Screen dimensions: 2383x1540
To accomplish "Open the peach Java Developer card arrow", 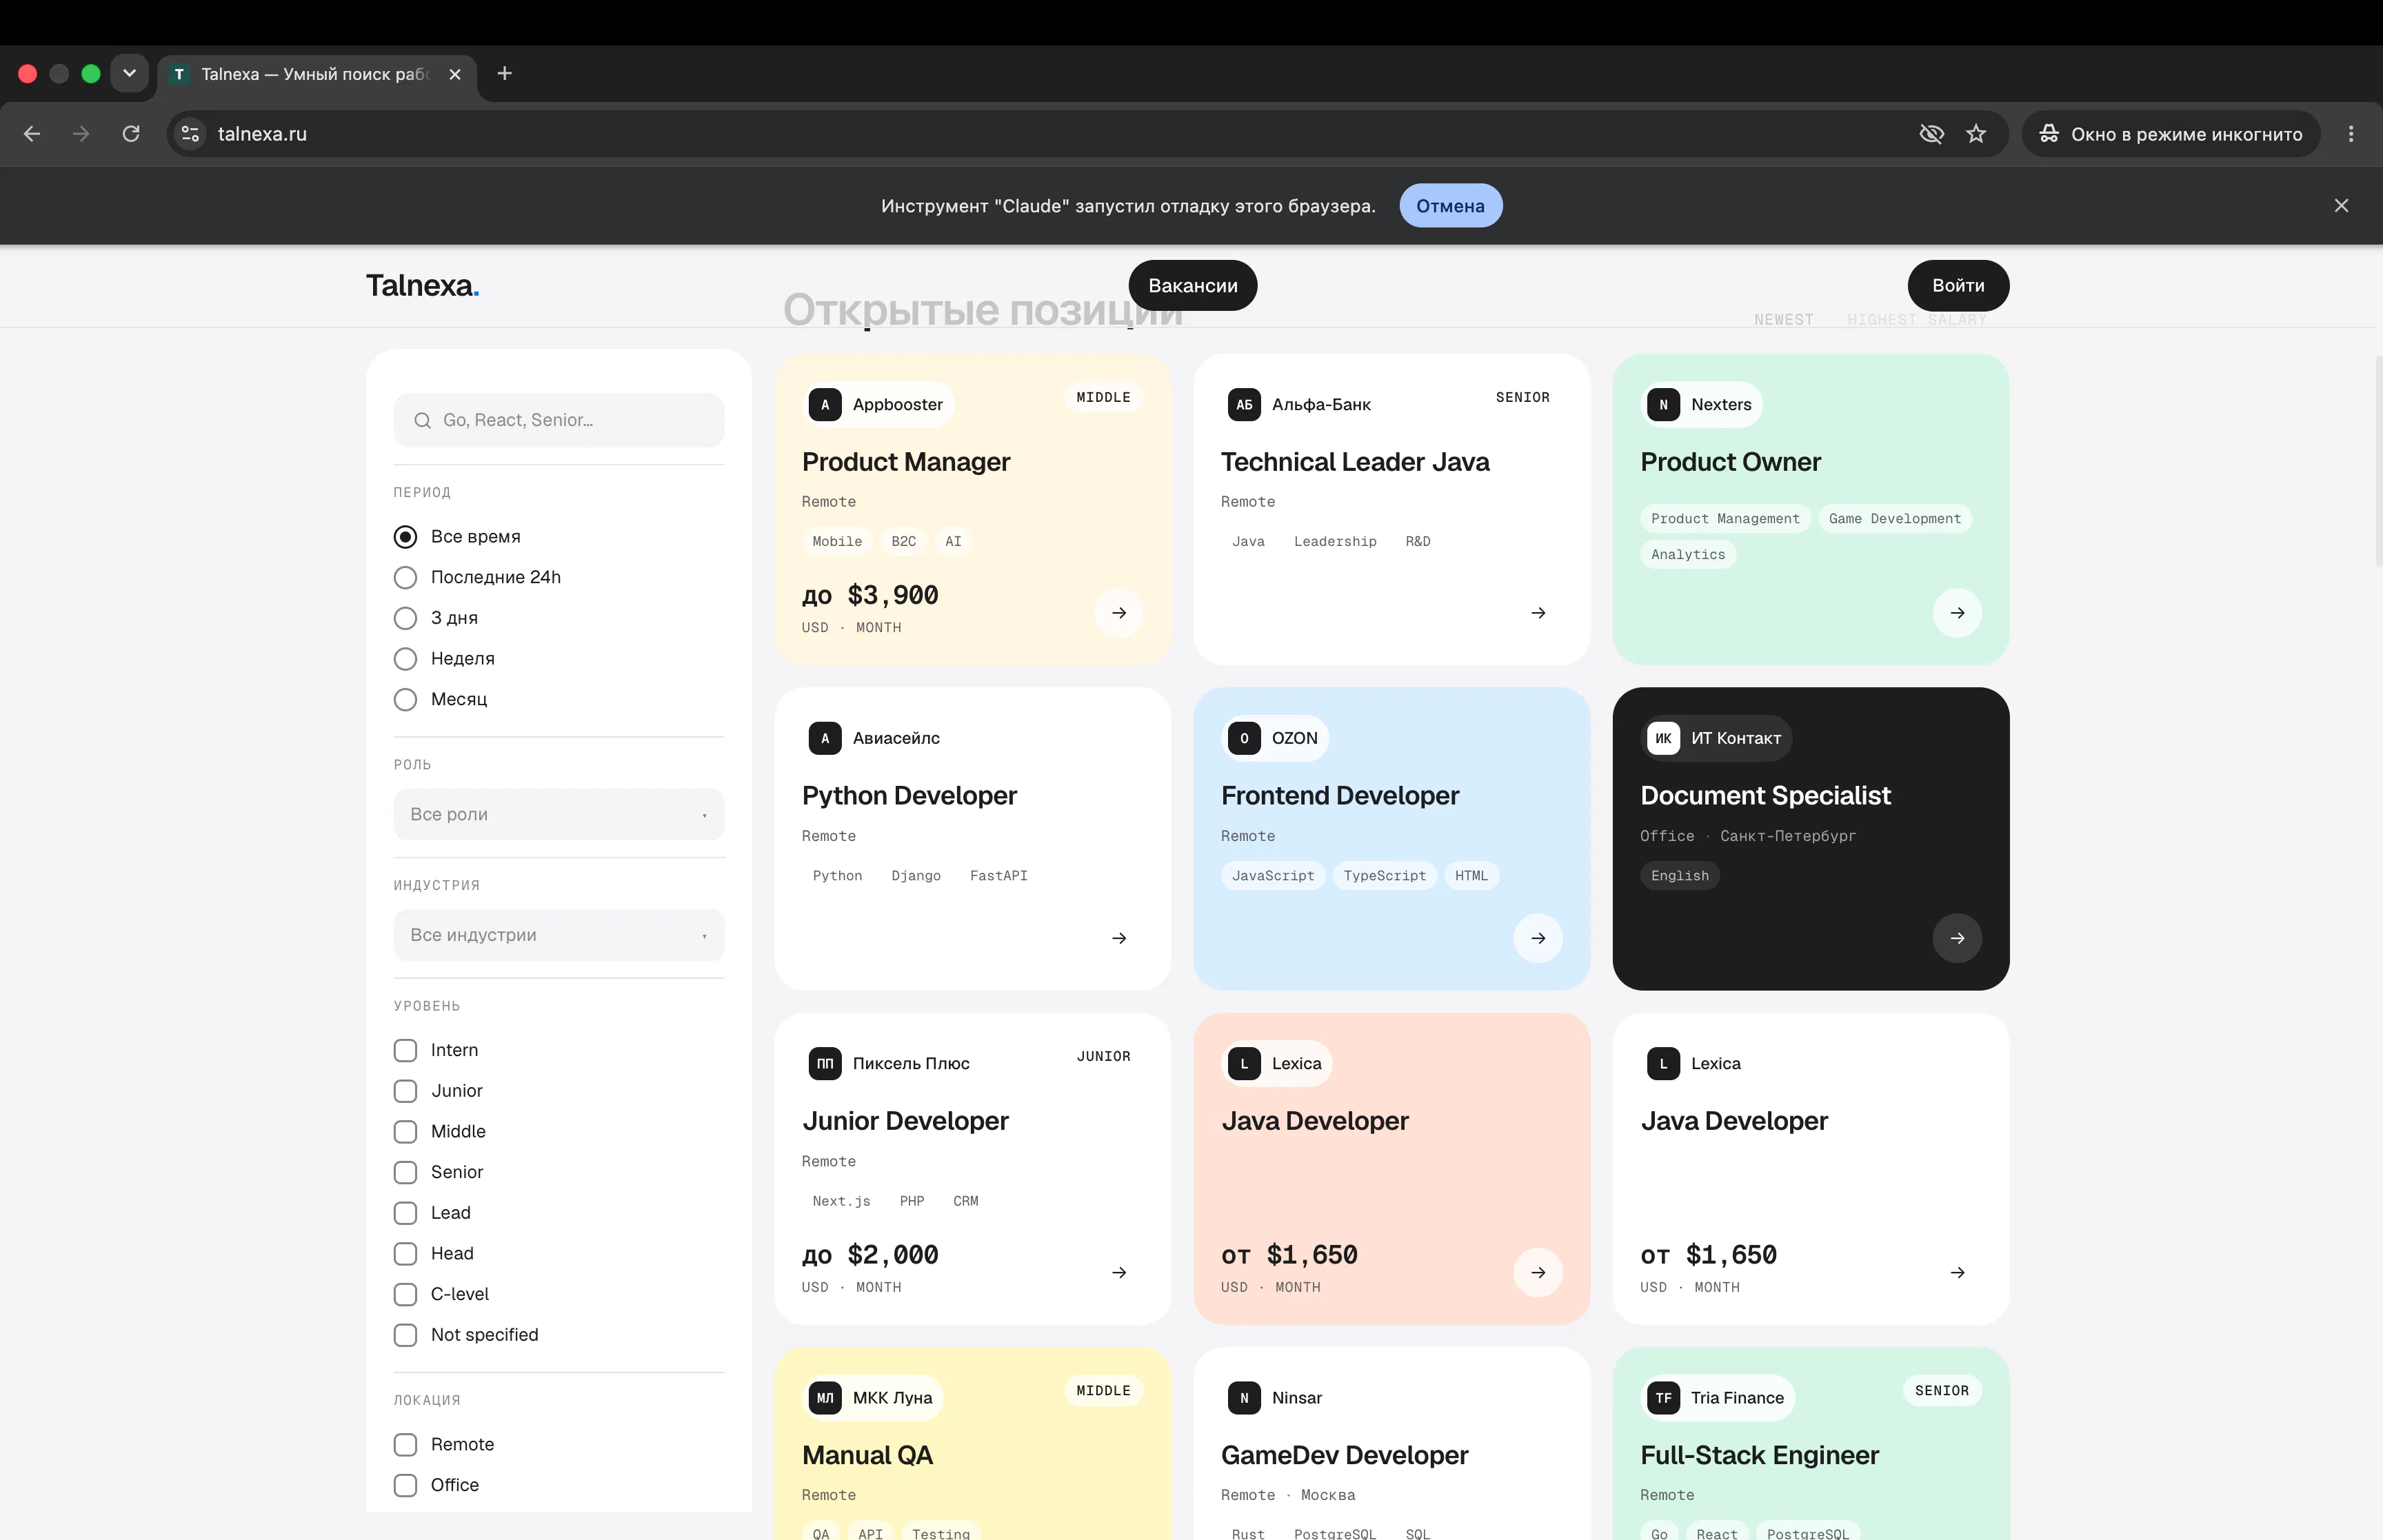I will point(1538,1273).
